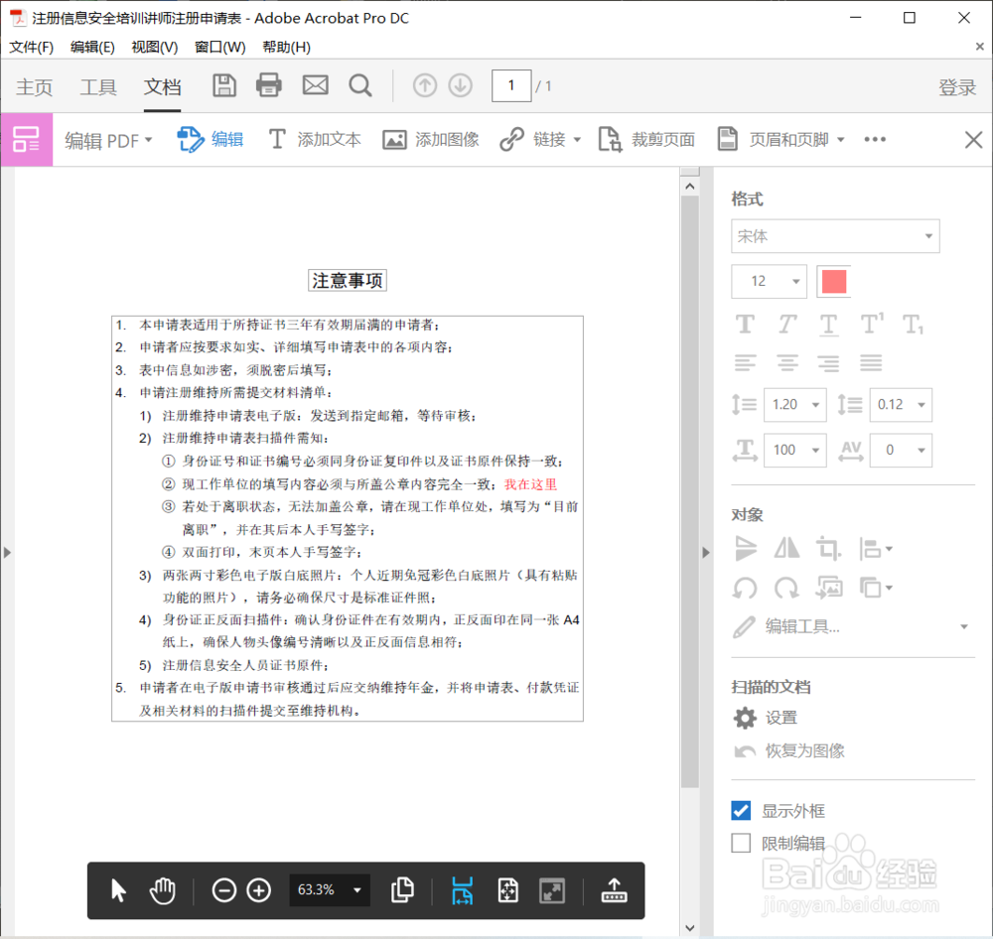The height and width of the screenshot is (939, 993).
Task: Rotate the object counterclockwise
Action: (746, 588)
